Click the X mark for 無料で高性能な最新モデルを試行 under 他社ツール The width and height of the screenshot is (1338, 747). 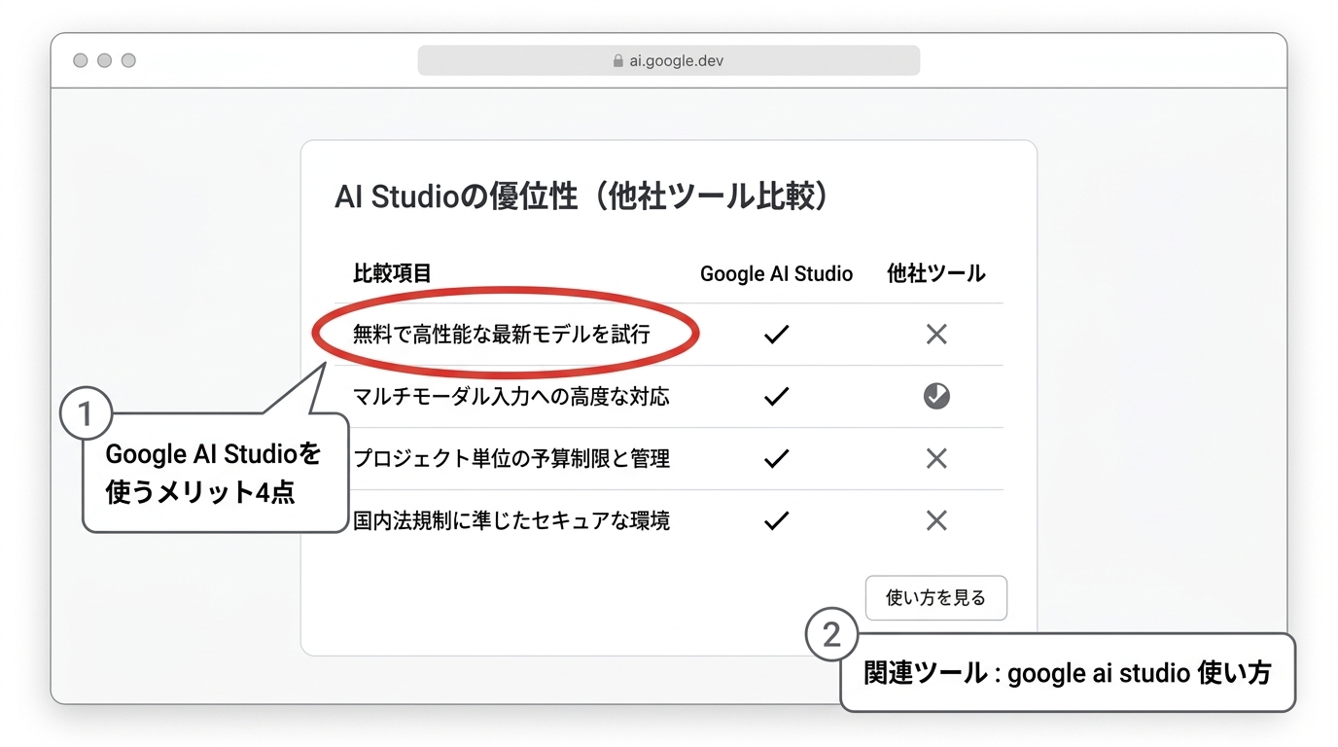(x=935, y=334)
